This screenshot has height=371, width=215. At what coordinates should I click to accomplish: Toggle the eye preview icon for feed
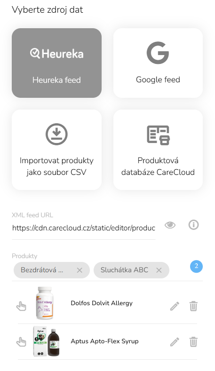[170, 225]
